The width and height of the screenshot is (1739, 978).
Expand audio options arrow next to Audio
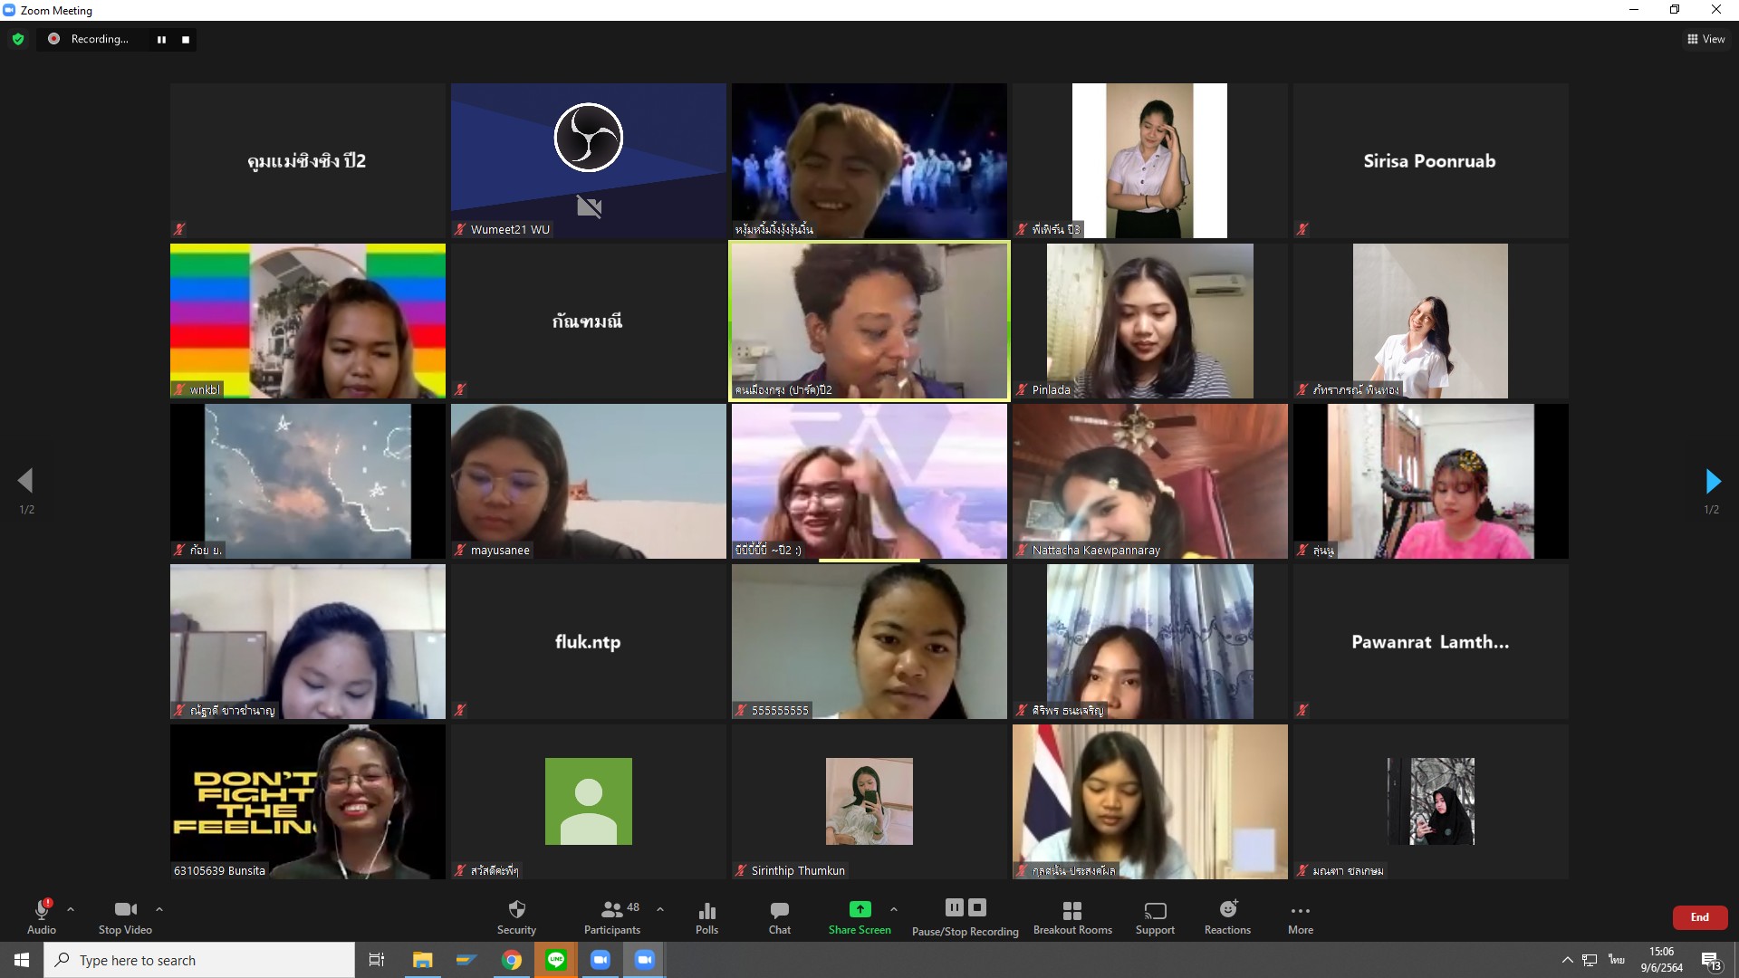coord(71,909)
